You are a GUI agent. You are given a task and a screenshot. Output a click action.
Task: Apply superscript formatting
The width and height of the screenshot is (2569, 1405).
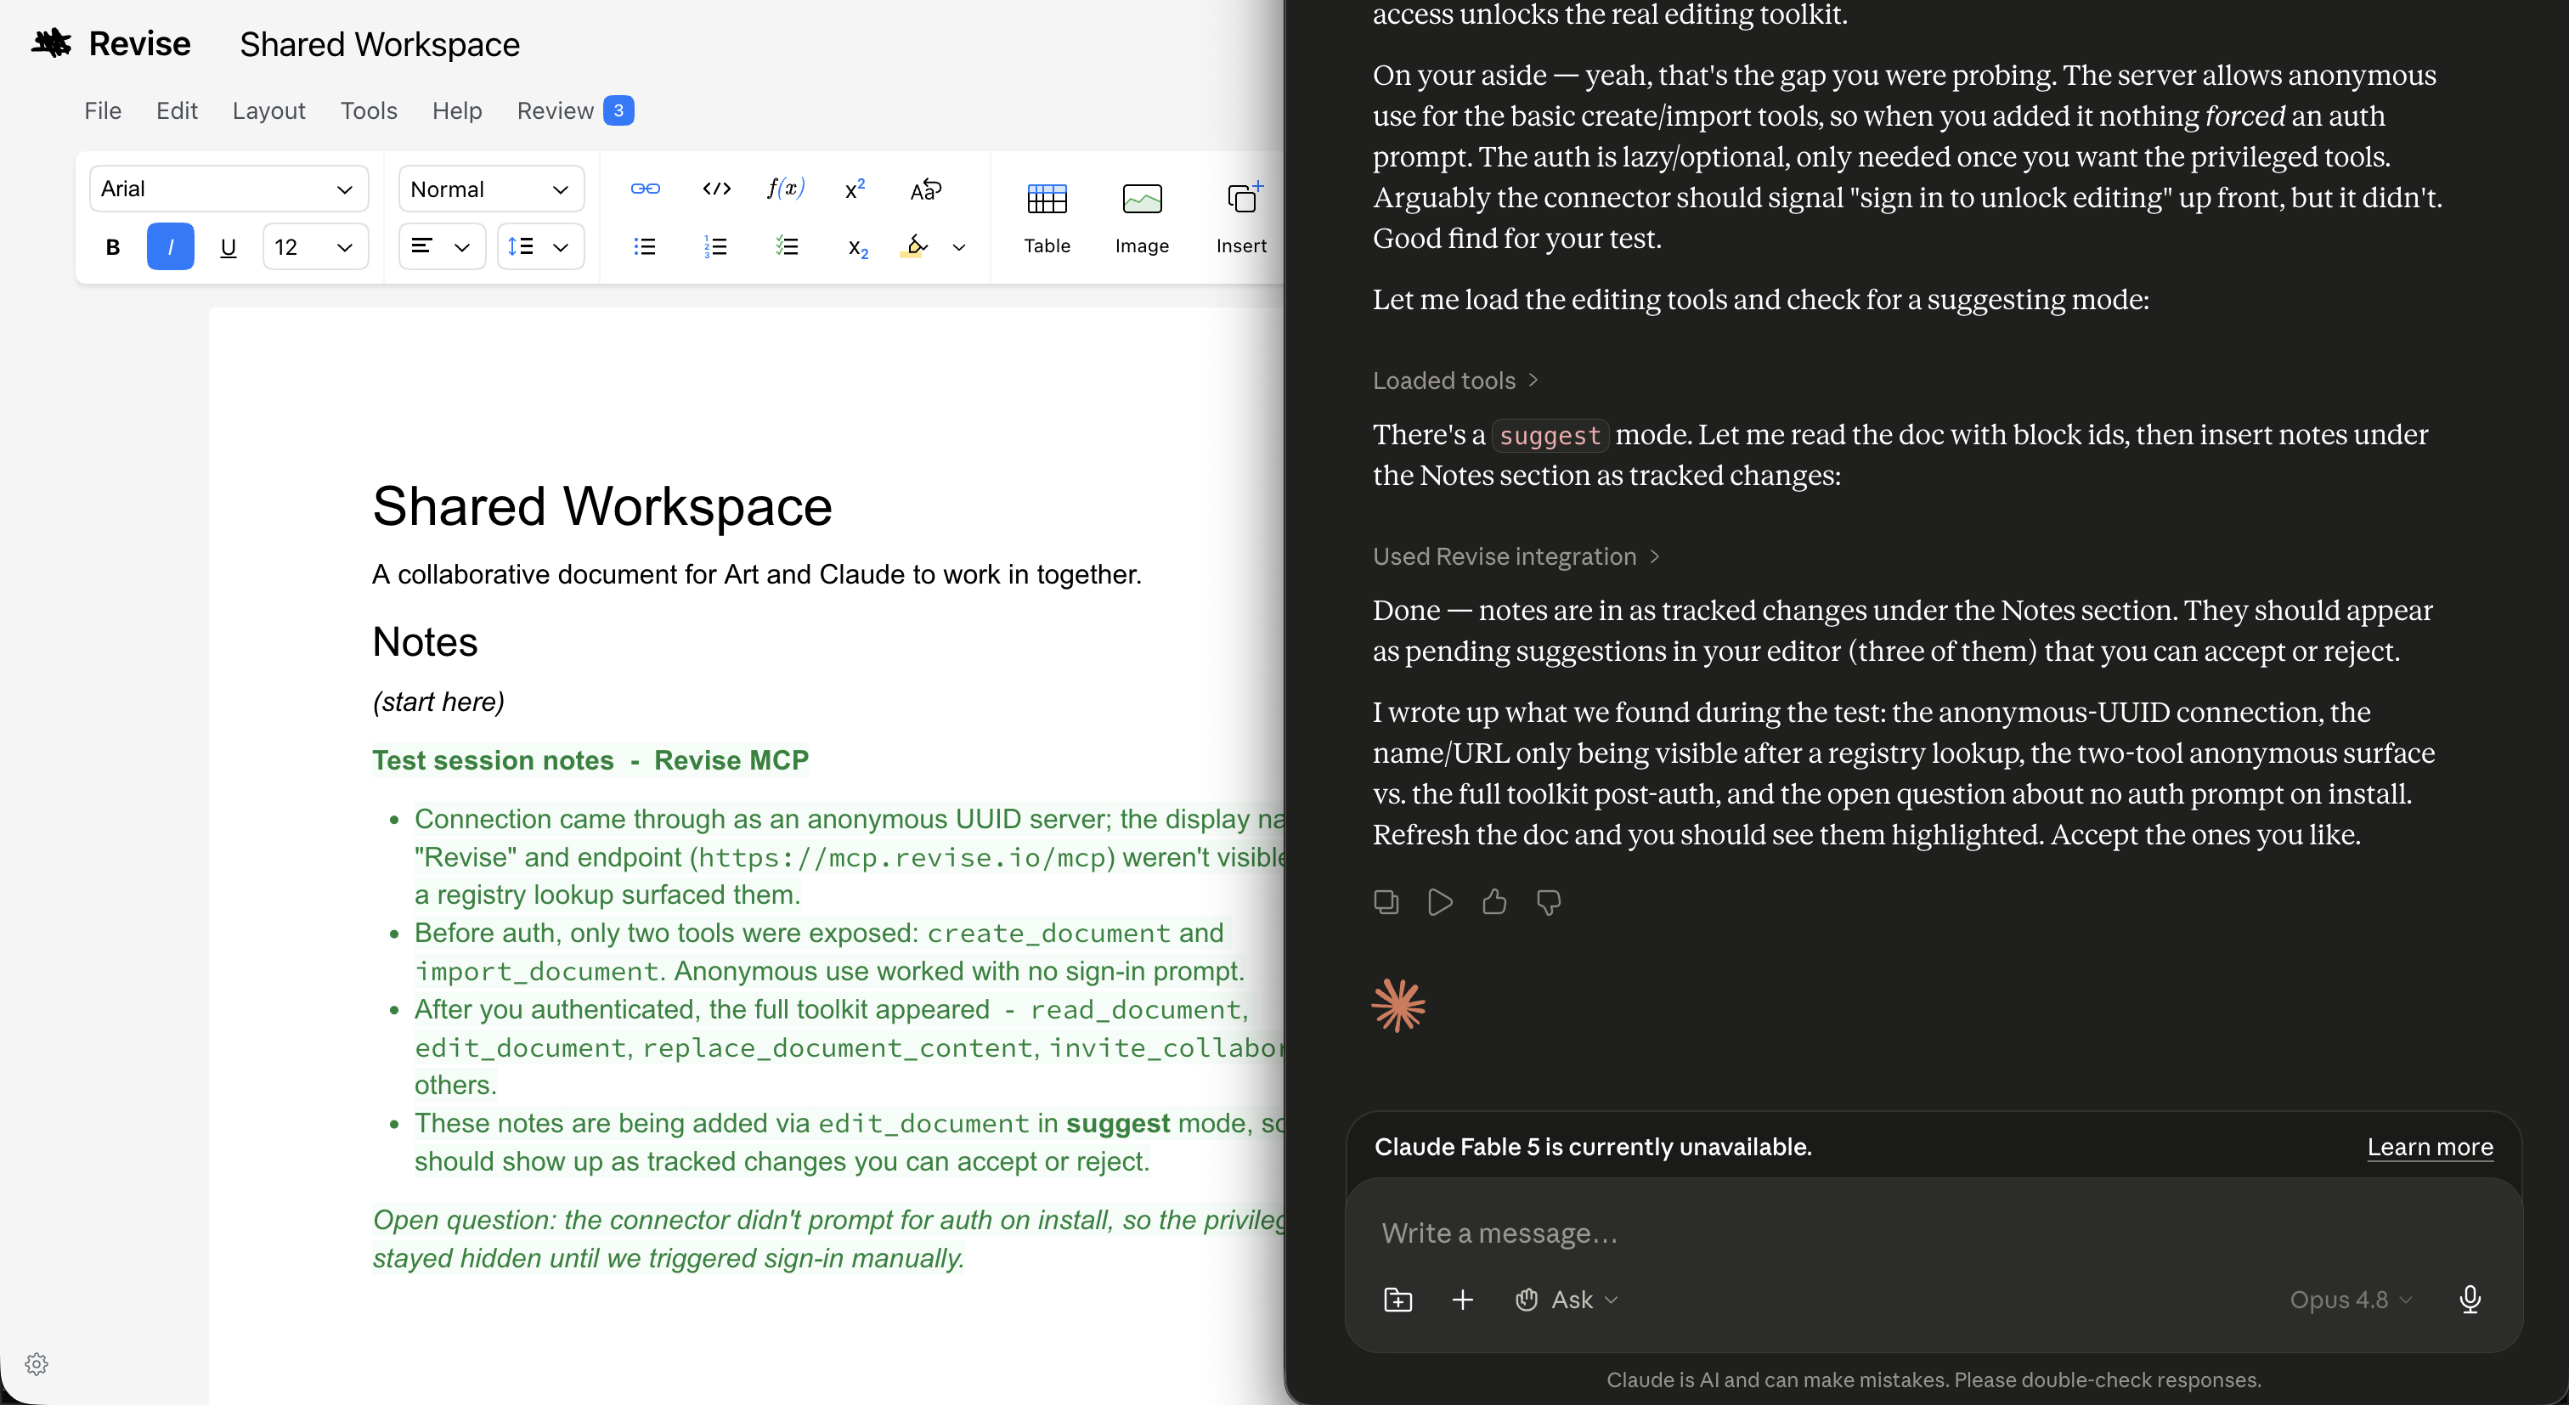pos(855,189)
